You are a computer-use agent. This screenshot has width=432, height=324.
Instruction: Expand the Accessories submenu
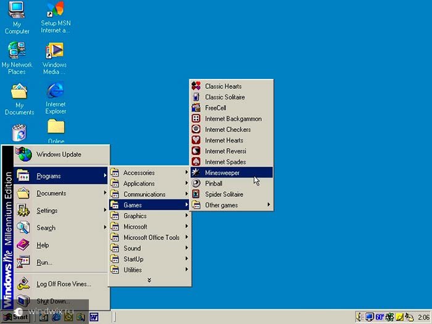149,172
